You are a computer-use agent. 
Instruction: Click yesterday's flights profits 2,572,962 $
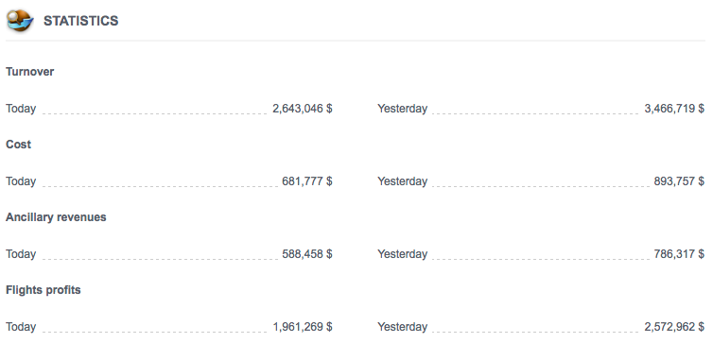pyautogui.click(x=674, y=327)
